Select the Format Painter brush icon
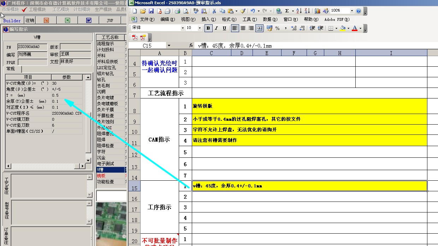This screenshot has width=438, height=246. click(x=243, y=11)
